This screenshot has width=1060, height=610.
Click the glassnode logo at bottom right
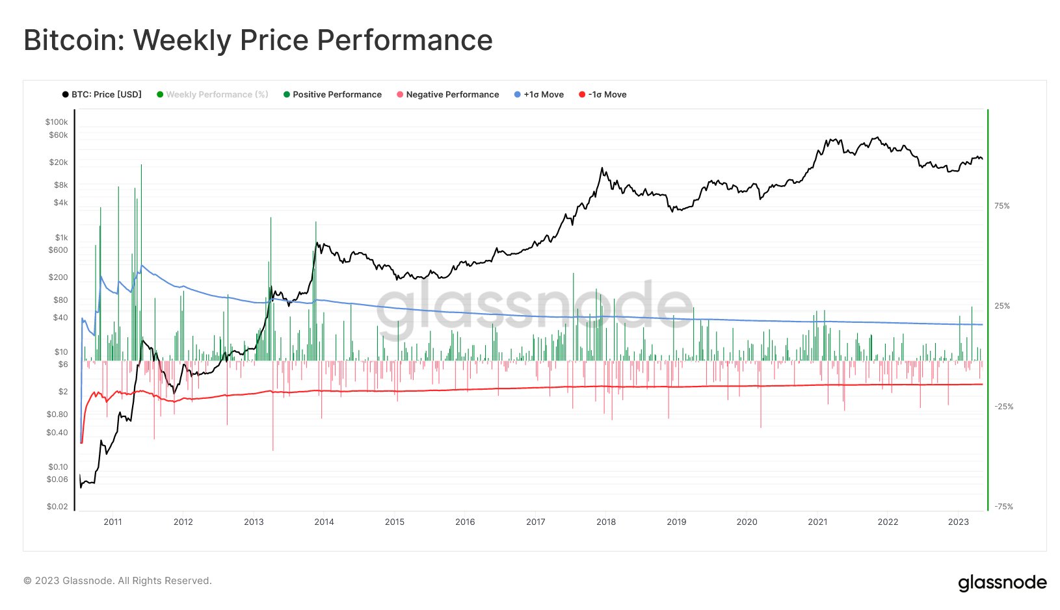tap(1002, 583)
